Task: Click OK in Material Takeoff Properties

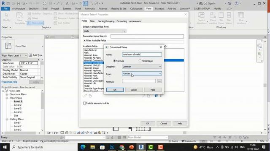Action: [x=148, y=123]
